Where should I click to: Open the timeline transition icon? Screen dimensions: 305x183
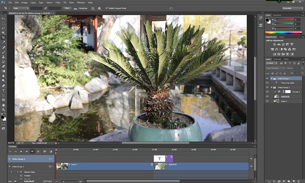click(51, 151)
